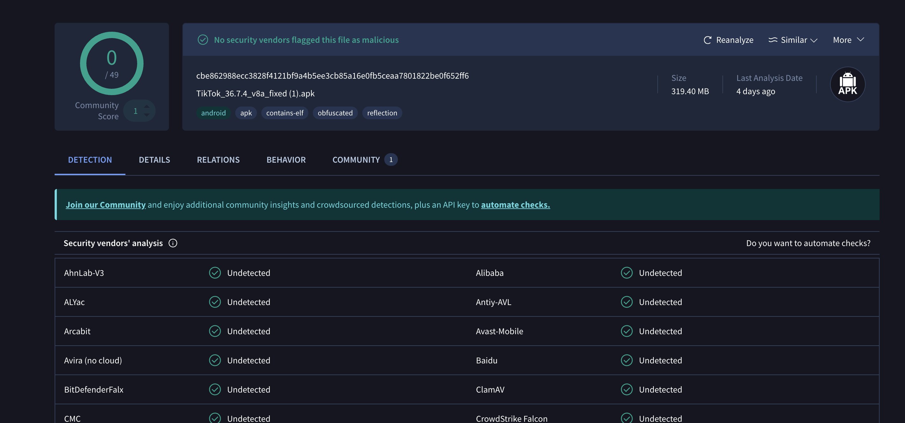Click the Reanalyze refresh icon
Image resolution: width=905 pixels, height=423 pixels.
pos(707,40)
